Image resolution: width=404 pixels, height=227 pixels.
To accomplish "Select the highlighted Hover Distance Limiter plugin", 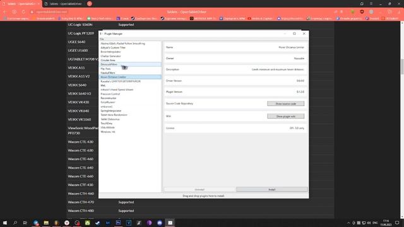I will tap(130, 77).
